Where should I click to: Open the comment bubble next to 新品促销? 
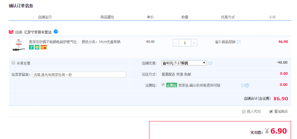[239, 42]
